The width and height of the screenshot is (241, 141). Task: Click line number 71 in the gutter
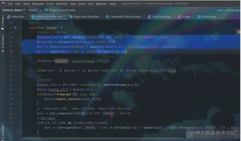coord(11,51)
